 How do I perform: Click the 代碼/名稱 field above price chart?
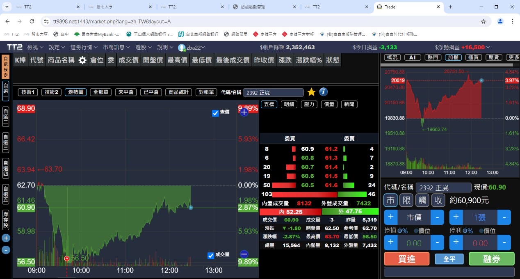[x=273, y=93]
